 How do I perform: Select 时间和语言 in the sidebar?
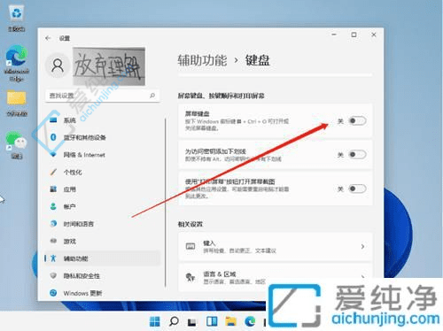pyautogui.click(x=103, y=224)
